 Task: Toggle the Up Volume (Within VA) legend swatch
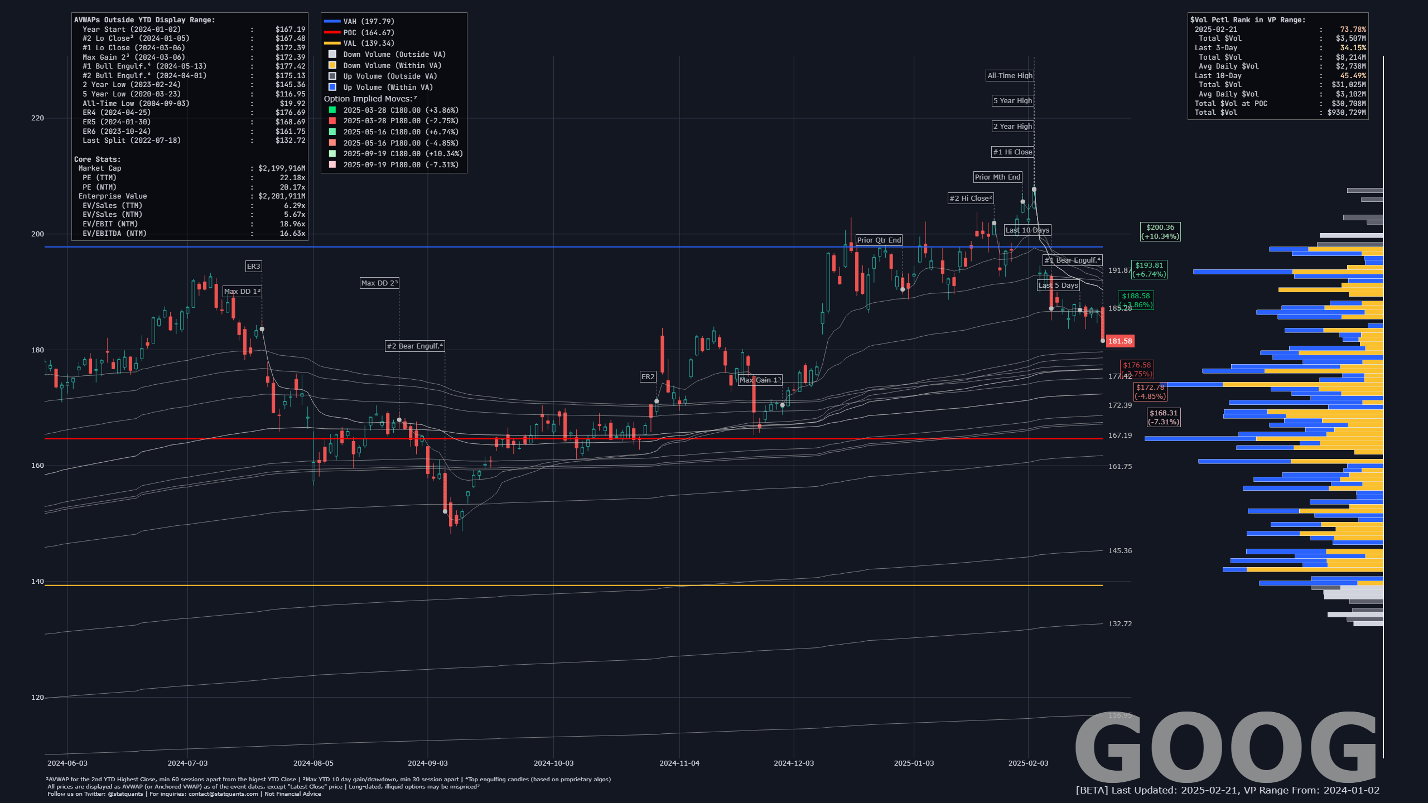[332, 88]
